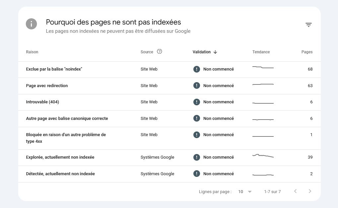Viewport: 338px width, 208px height.
Task: Click the status icon in Détectée non indexée row
Action: [x=197, y=174]
